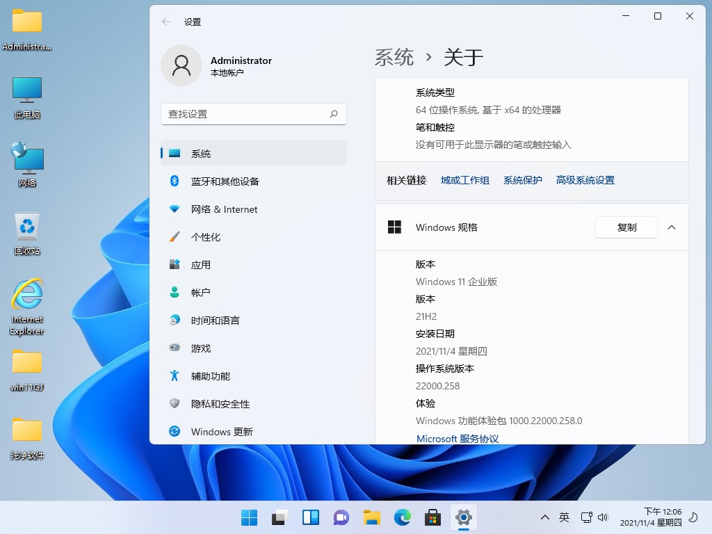The image size is (712, 534).
Task: Open the Microsoft 服务协议 link
Action: tap(458, 439)
